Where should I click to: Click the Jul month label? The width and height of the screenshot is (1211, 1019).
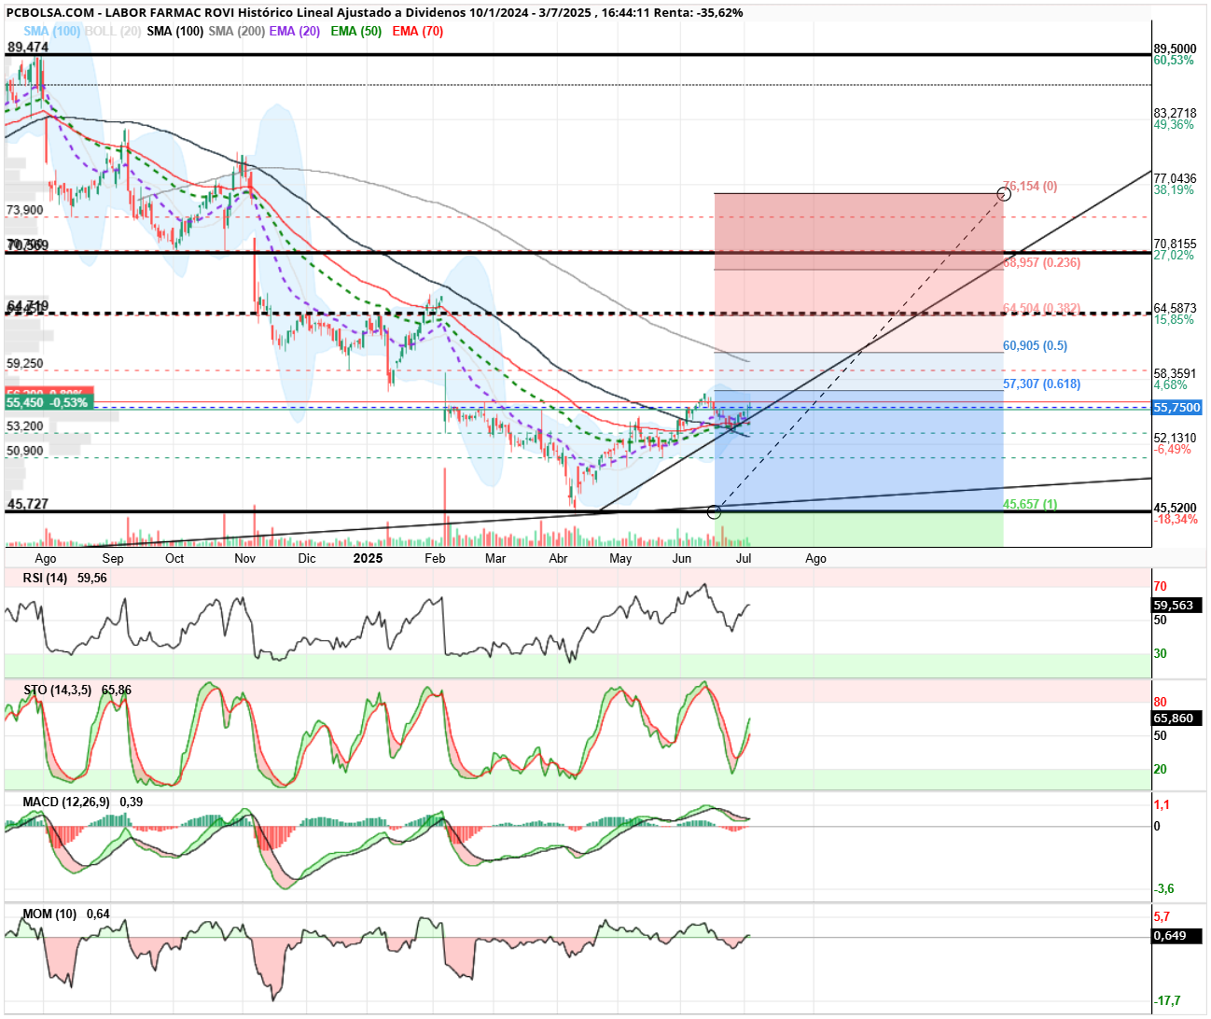pos(744,558)
